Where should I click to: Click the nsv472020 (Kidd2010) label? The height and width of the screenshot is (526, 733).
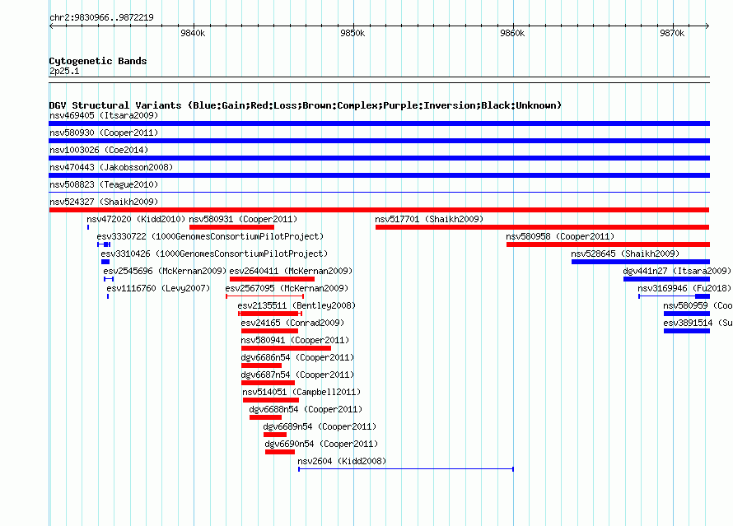point(136,219)
